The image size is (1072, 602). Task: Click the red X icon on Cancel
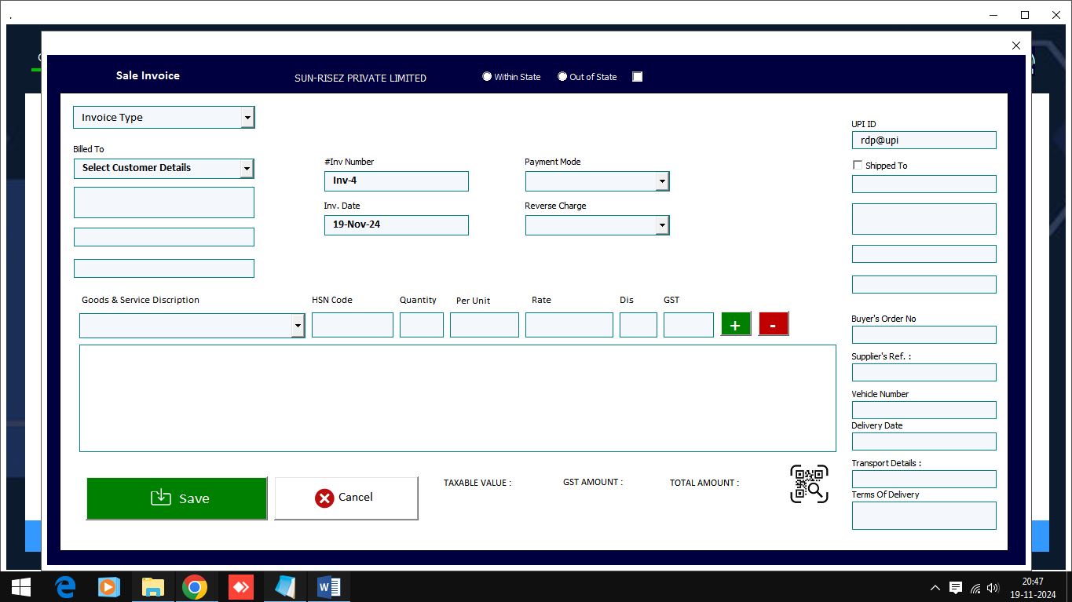pyautogui.click(x=324, y=498)
